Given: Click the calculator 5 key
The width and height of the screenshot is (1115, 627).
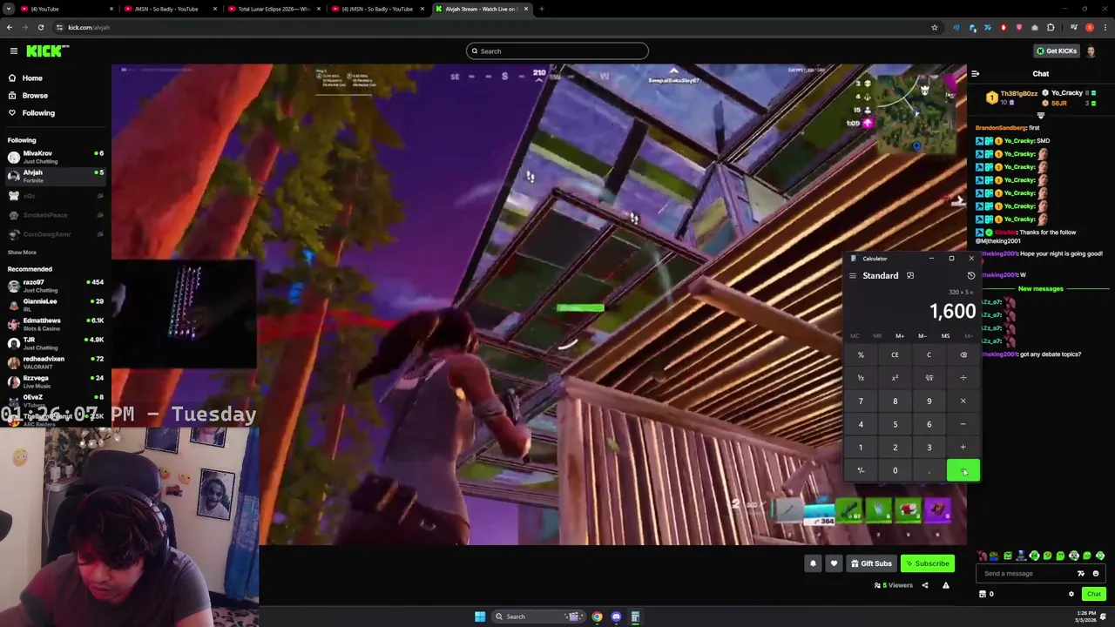Looking at the screenshot, I should coord(895,424).
